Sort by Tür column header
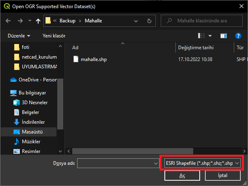248x186 pixels. coord(241,47)
